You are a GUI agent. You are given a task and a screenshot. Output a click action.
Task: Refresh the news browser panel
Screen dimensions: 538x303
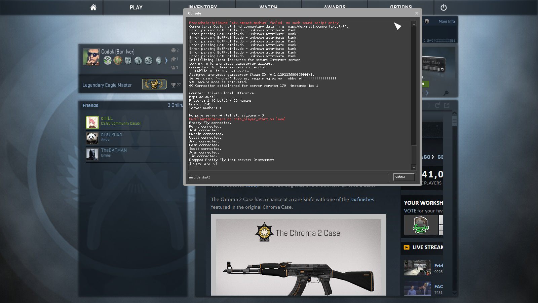pyautogui.click(x=437, y=105)
